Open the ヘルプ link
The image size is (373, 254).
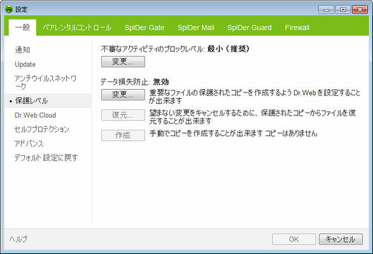(x=18, y=239)
